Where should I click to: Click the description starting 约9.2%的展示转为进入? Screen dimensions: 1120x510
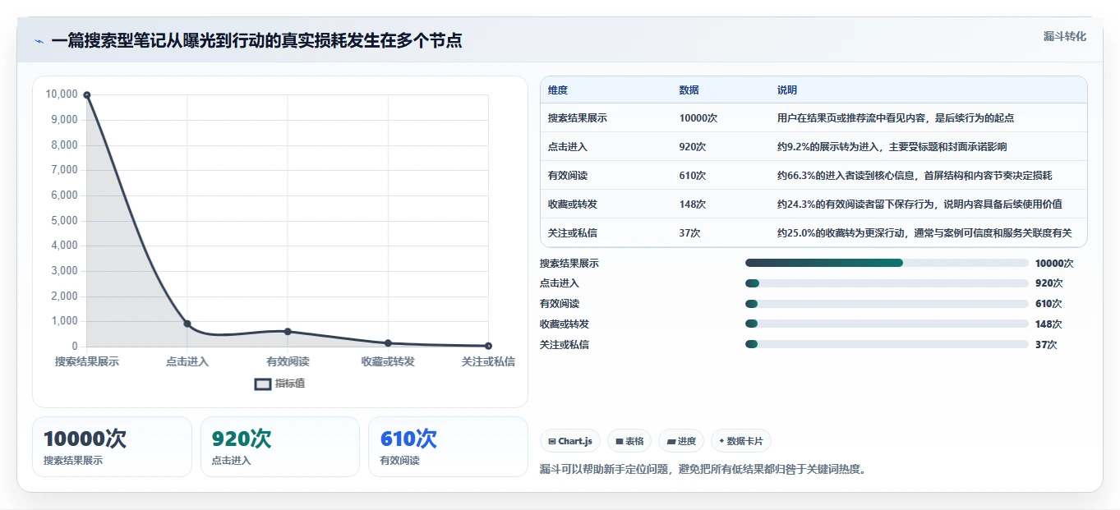click(892, 147)
